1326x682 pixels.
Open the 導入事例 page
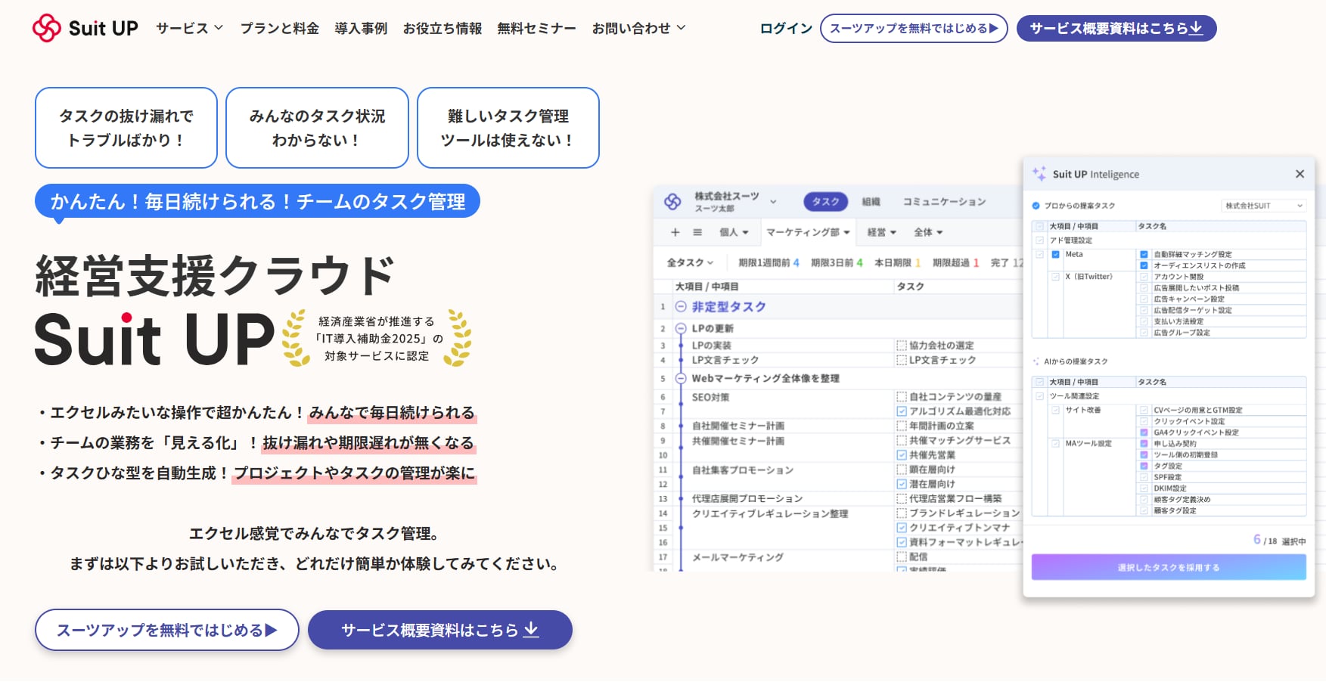[x=361, y=28]
